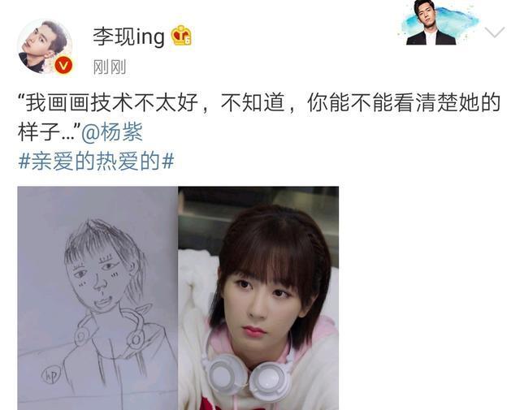Click the gold crown membership badge
Screen dimensions: 520x410
pyautogui.click(x=181, y=36)
